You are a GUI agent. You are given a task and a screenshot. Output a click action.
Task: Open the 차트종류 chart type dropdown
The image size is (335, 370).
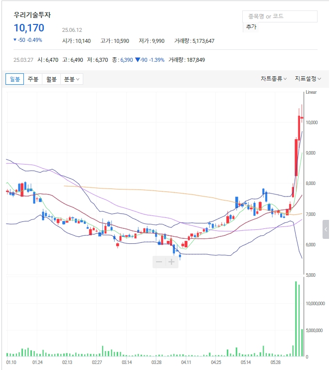[274, 79]
